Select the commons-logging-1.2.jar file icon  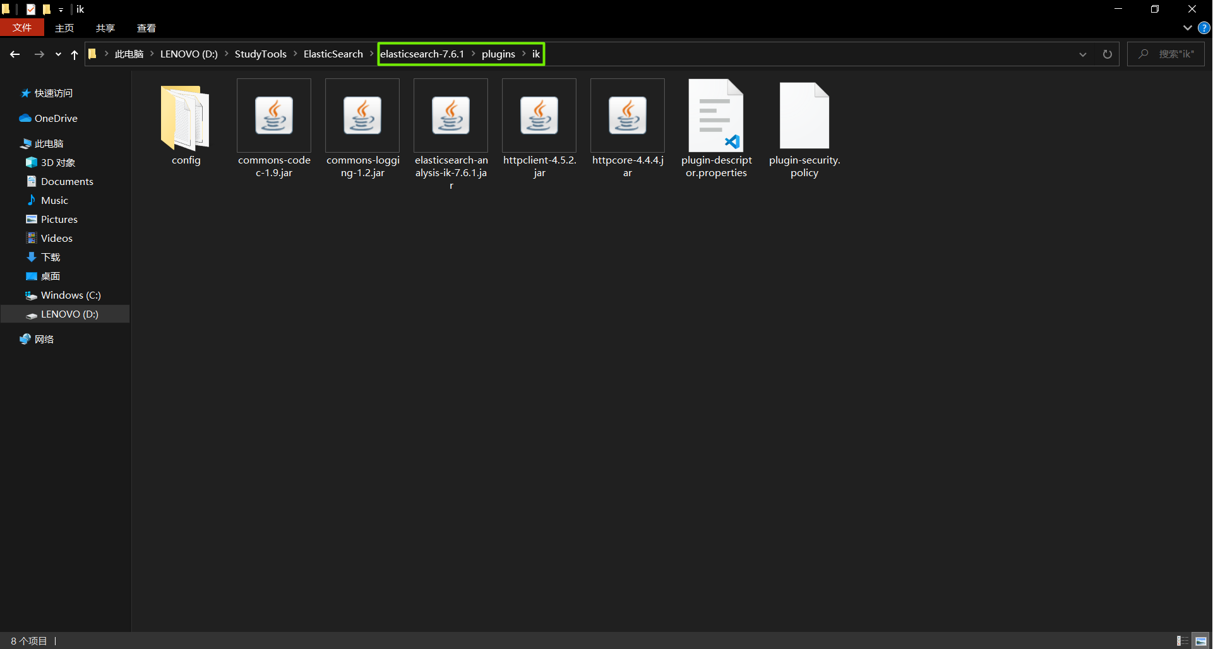pyautogui.click(x=362, y=116)
